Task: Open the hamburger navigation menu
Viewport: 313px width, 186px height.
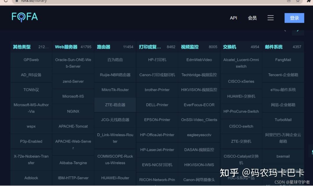Action: coord(271,17)
